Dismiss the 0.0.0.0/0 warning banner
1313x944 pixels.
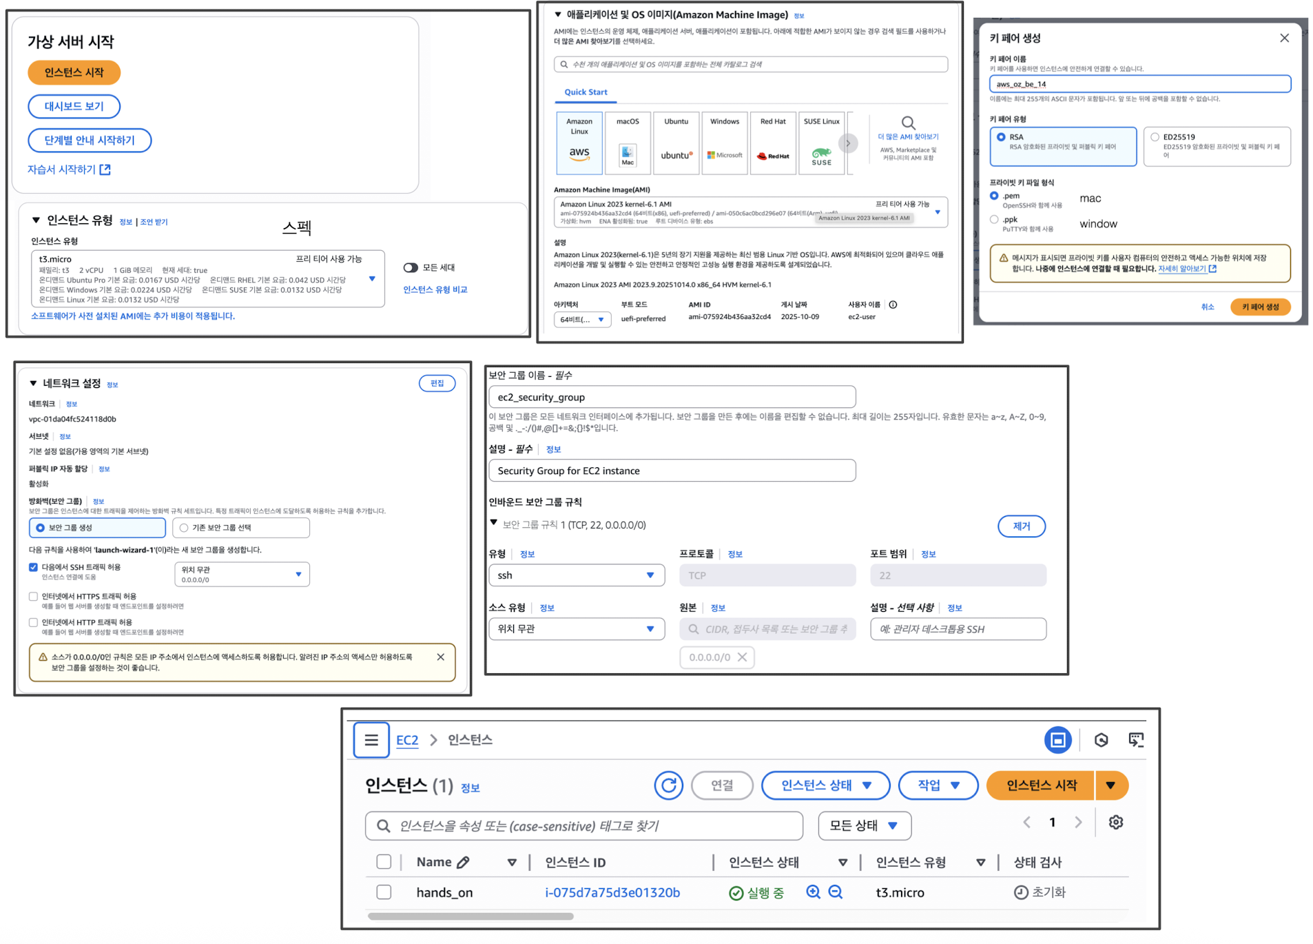(441, 657)
